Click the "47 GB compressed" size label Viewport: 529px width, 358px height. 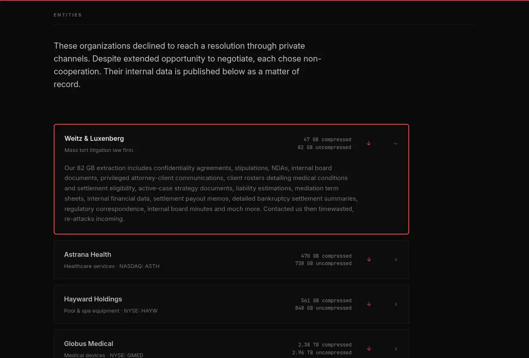(327, 140)
